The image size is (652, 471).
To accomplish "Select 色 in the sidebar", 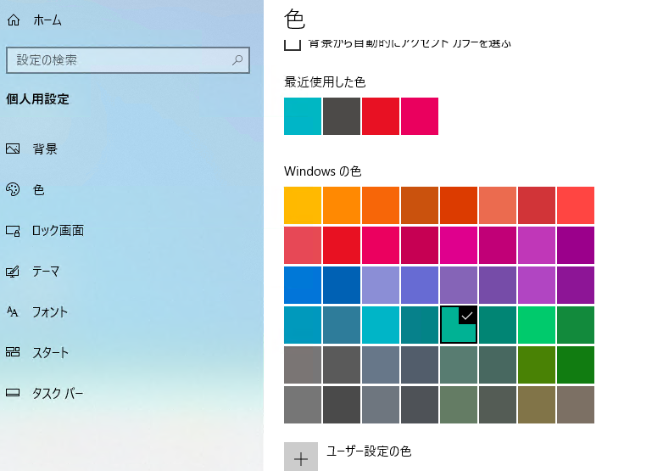I will [39, 190].
